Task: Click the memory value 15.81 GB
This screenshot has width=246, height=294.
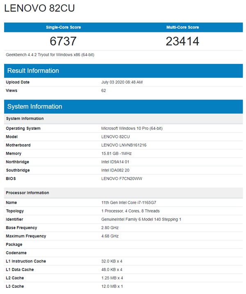Action: click(116, 154)
